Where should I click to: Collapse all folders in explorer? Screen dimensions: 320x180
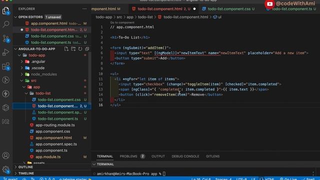(x=87, y=49)
